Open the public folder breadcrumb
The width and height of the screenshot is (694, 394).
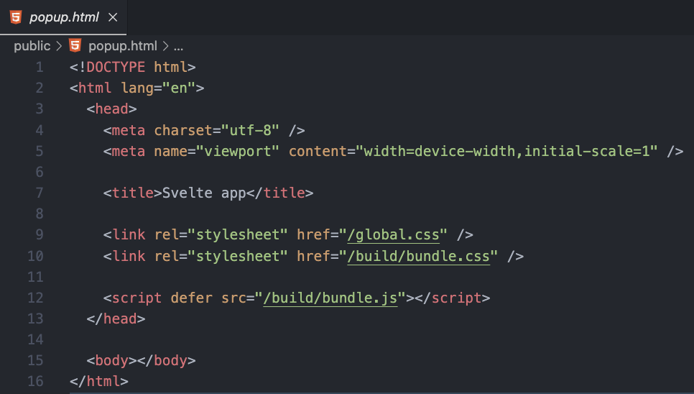coord(32,46)
